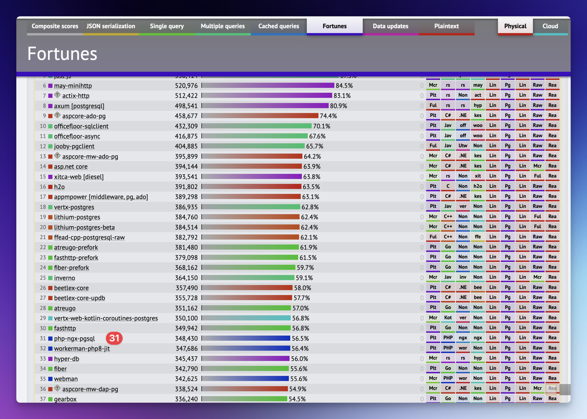This screenshot has width=587, height=419.
Task: Click beetlex-core-updb link
Action: (79, 298)
